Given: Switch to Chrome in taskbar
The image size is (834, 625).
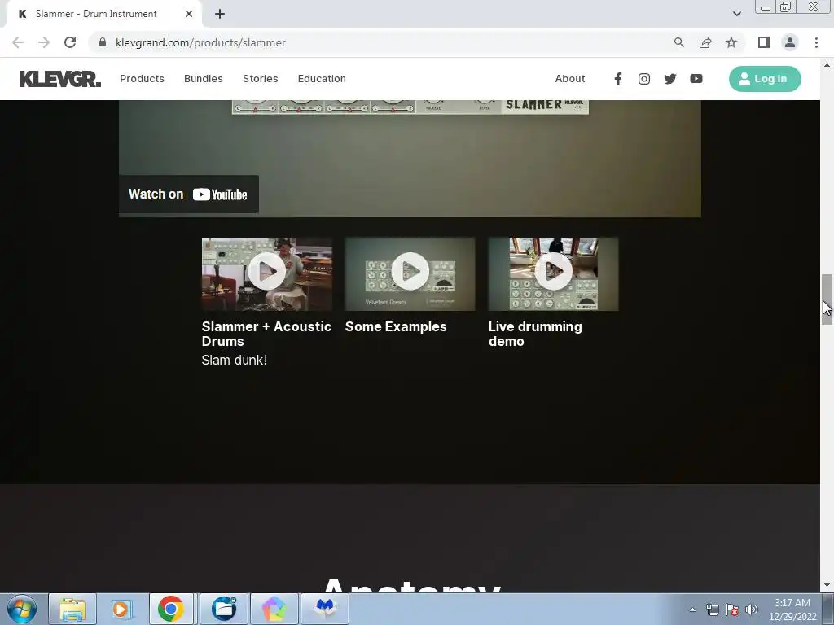Looking at the screenshot, I should (171, 609).
